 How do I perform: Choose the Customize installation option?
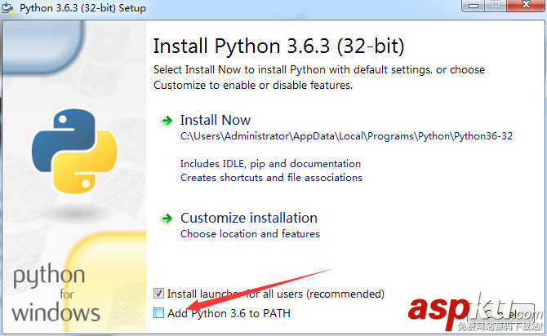point(249,218)
